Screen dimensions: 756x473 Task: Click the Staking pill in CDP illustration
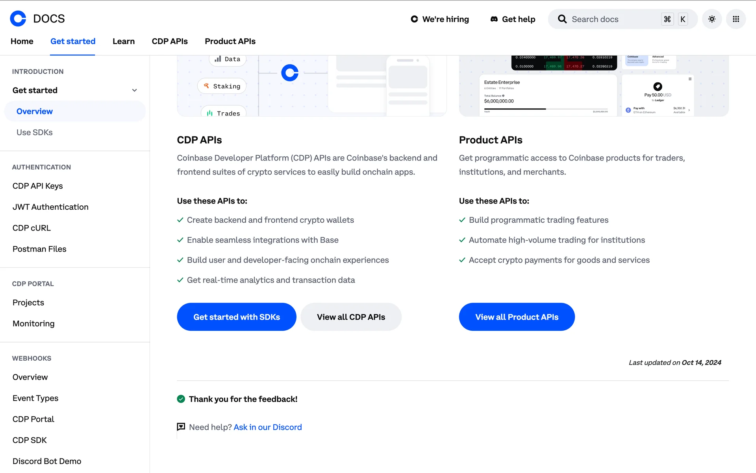pyautogui.click(x=222, y=86)
